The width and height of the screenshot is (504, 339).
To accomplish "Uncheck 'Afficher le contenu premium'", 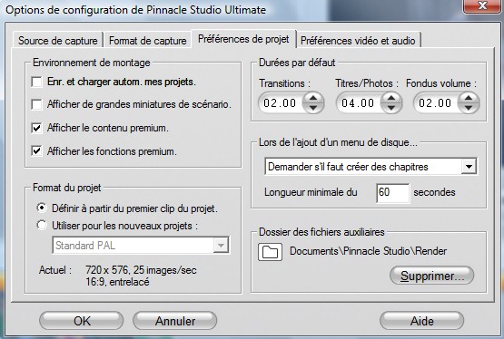I will [36, 128].
